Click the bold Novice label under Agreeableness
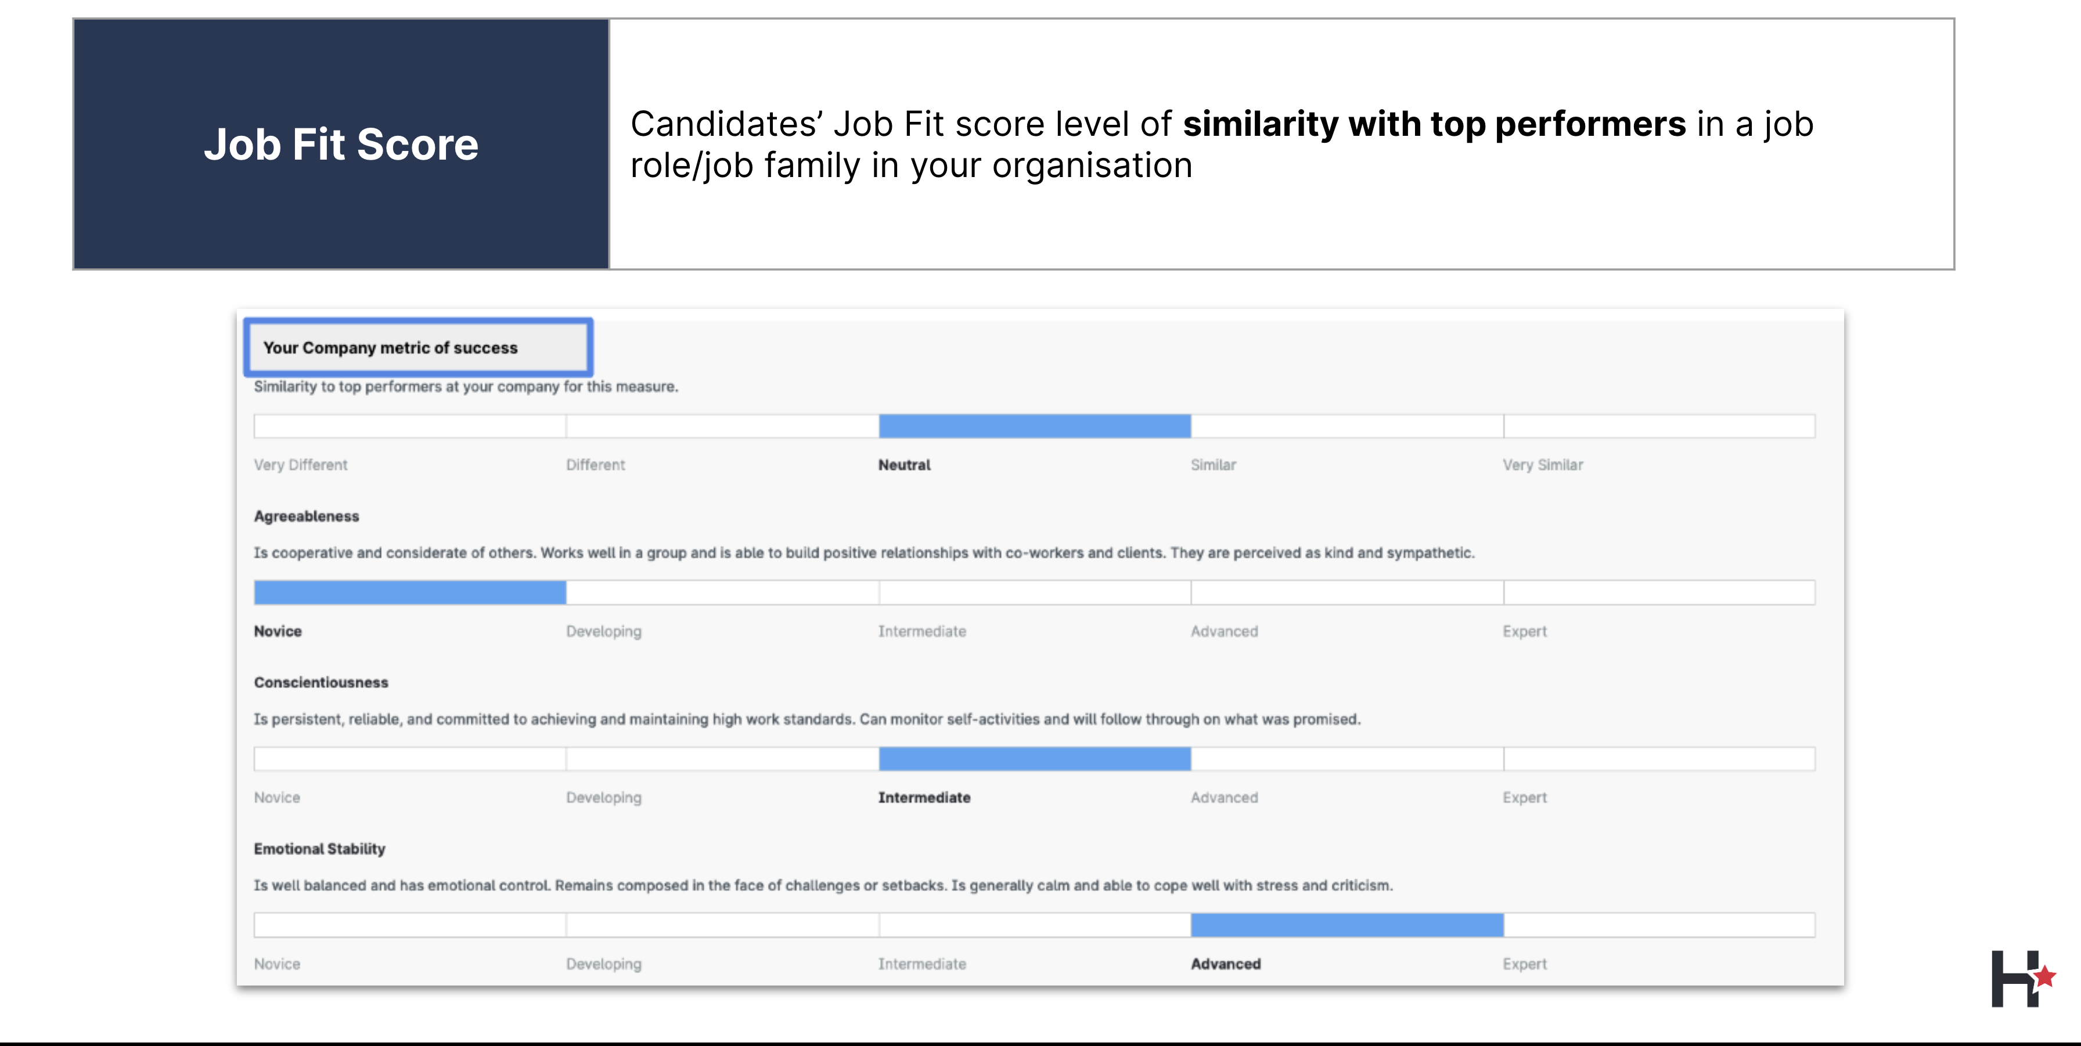 click(277, 632)
